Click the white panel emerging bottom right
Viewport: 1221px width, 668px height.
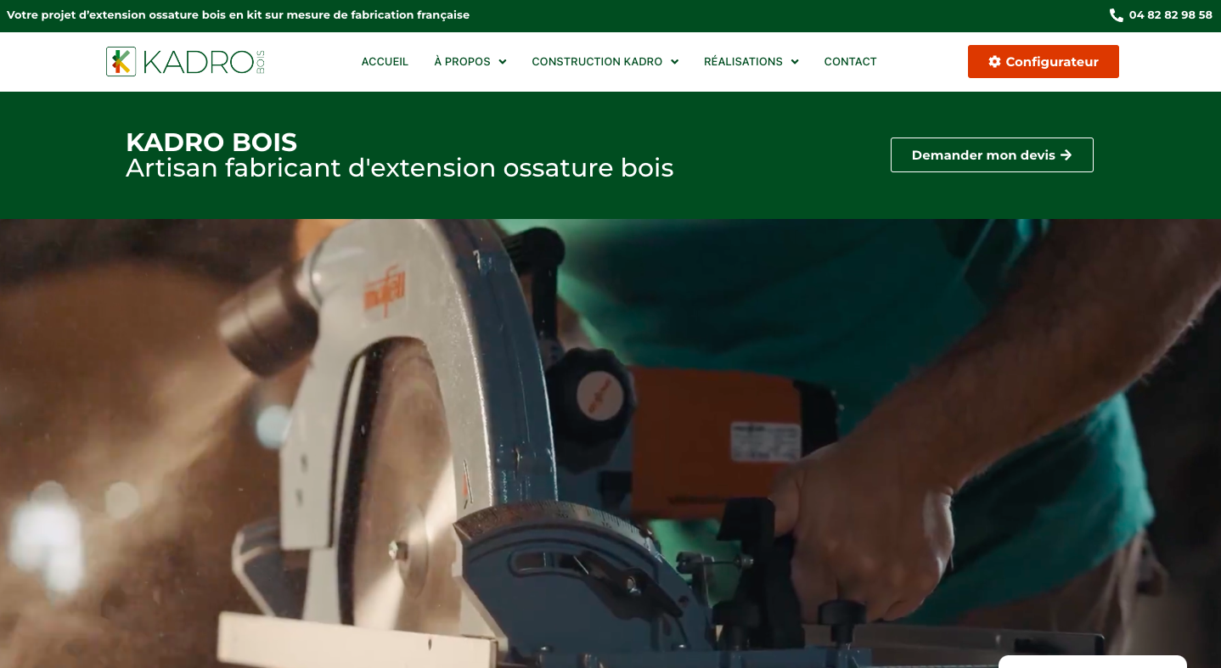click(1093, 664)
